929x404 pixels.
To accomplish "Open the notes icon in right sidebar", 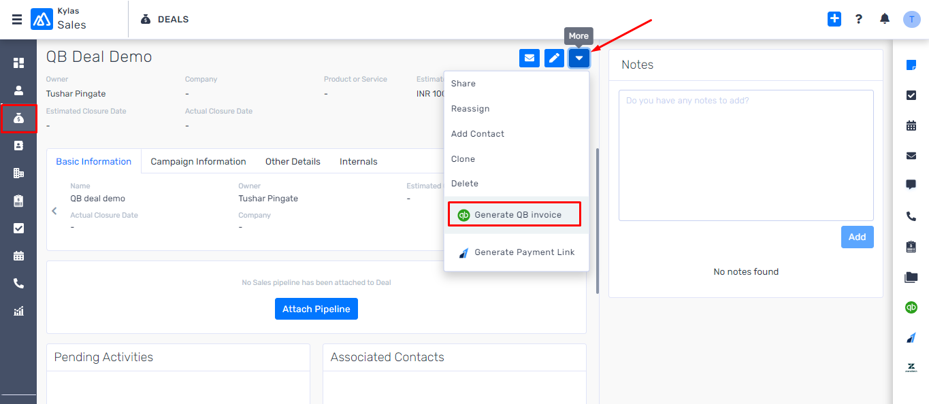I will (x=911, y=65).
